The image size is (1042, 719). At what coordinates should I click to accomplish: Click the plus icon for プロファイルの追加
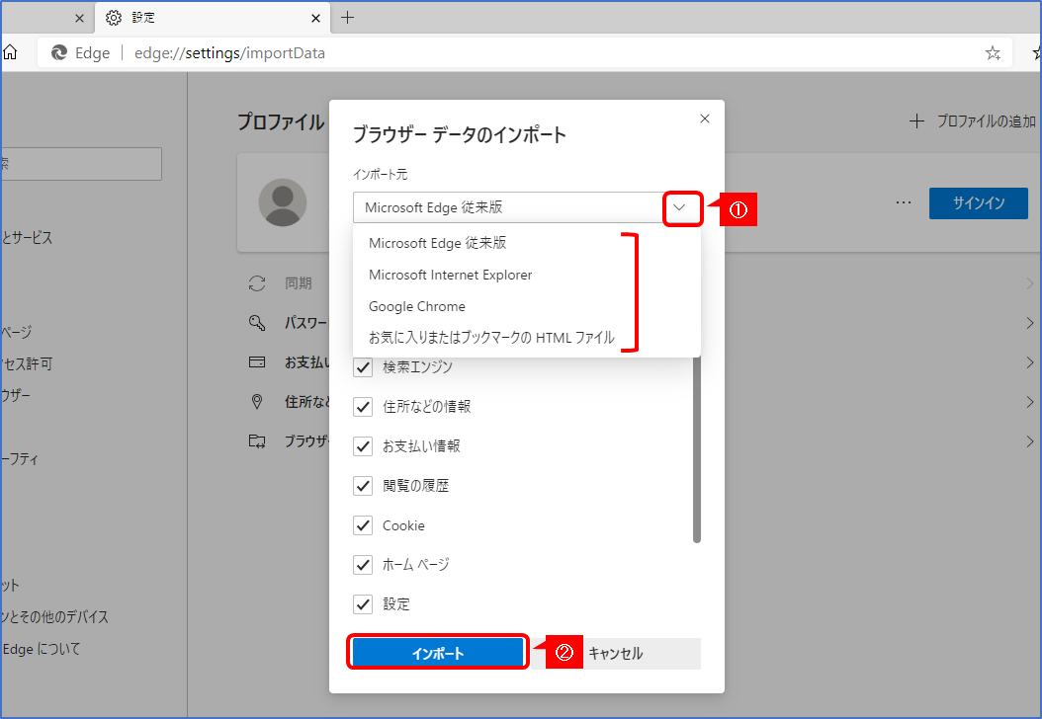(x=916, y=120)
